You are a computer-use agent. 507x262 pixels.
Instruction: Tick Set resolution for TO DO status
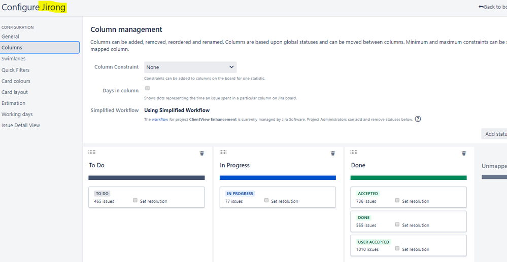pos(135,200)
